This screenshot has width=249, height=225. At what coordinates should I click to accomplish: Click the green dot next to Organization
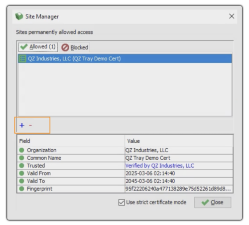pyautogui.click(x=21, y=150)
